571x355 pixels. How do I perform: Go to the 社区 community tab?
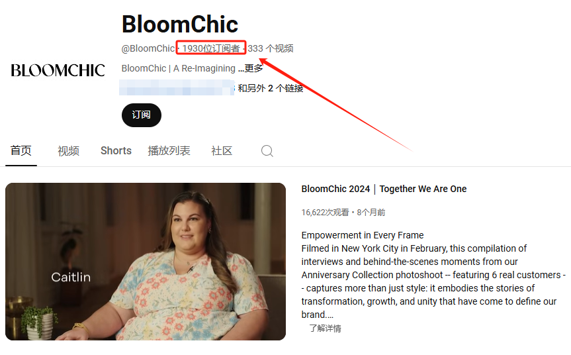point(222,150)
